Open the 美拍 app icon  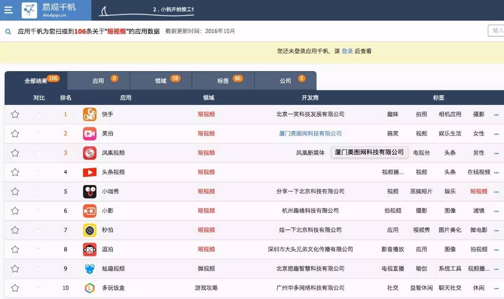[x=90, y=134]
